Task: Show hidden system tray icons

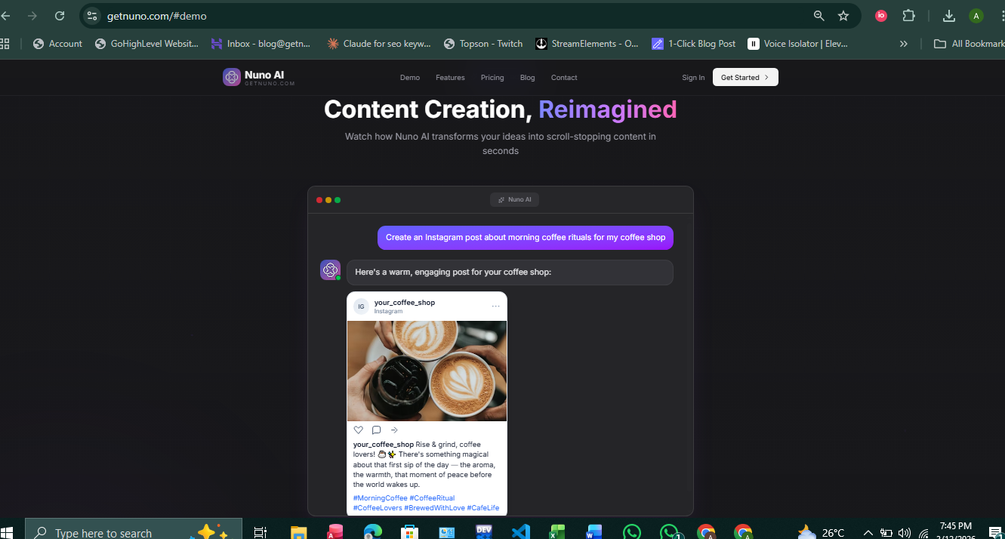Action: tap(868, 533)
